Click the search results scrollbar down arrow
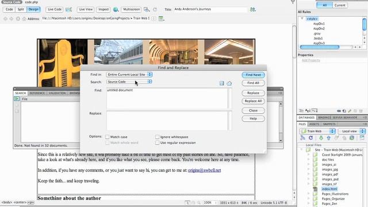 click(x=281, y=140)
